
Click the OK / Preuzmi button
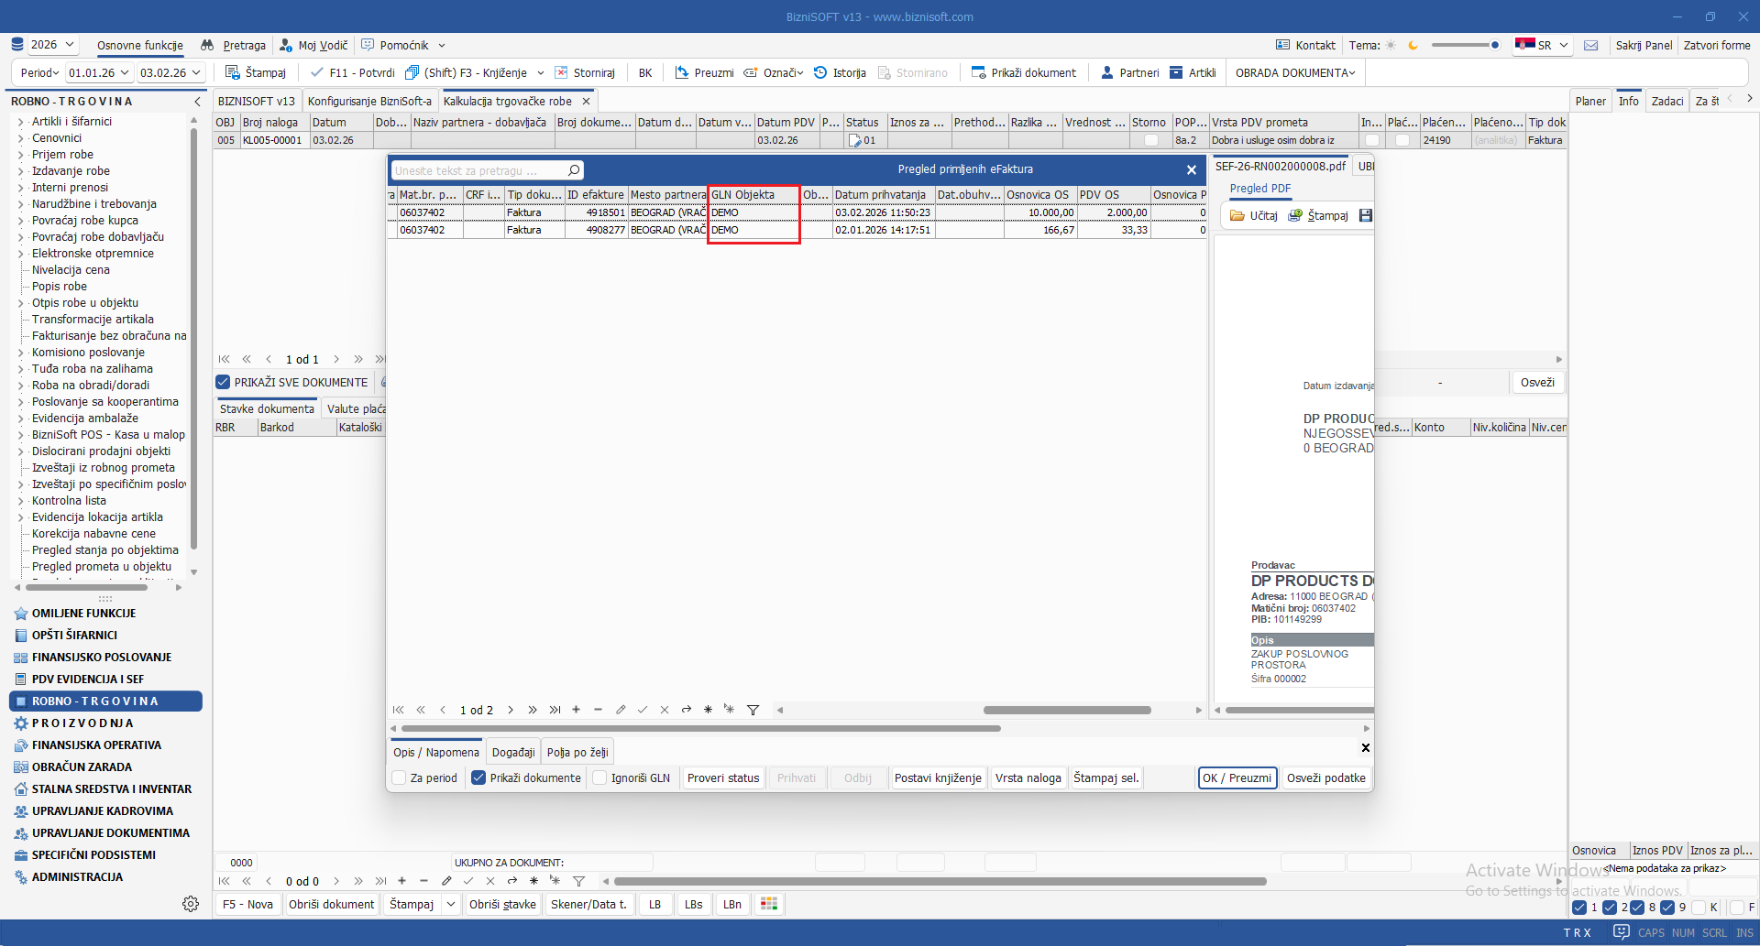coord(1237,777)
